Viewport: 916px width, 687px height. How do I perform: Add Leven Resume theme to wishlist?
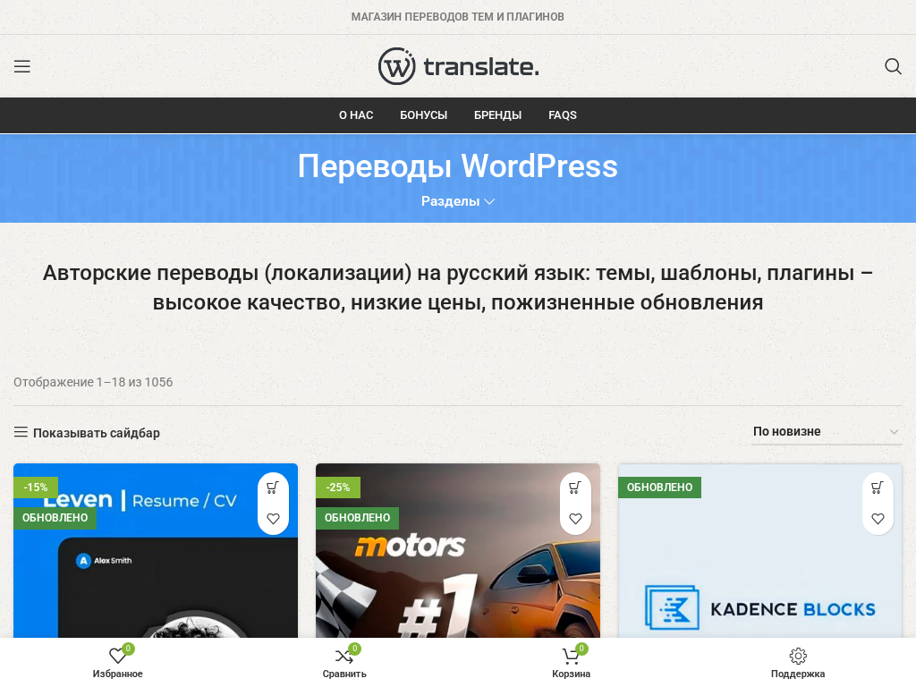(273, 518)
